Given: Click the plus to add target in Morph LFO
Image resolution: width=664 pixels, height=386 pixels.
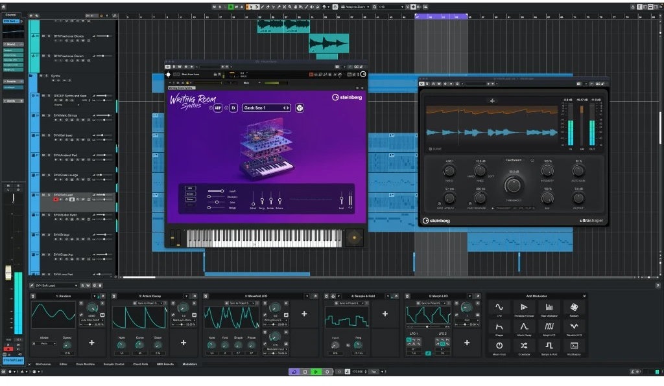Looking at the screenshot, I should pyautogui.click(x=467, y=343).
